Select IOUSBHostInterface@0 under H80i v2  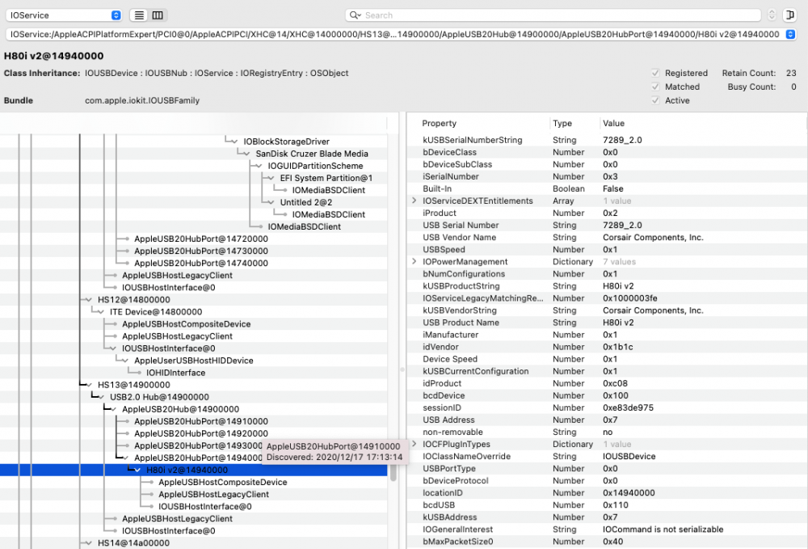tap(205, 507)
